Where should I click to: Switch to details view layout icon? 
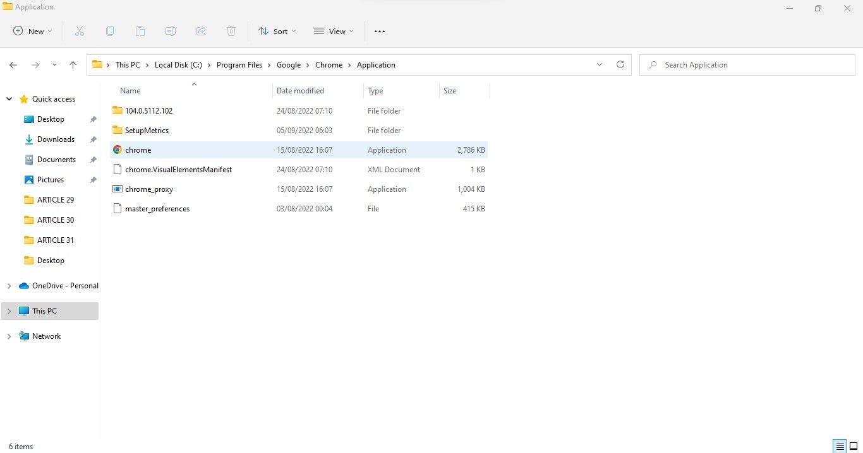840,446
